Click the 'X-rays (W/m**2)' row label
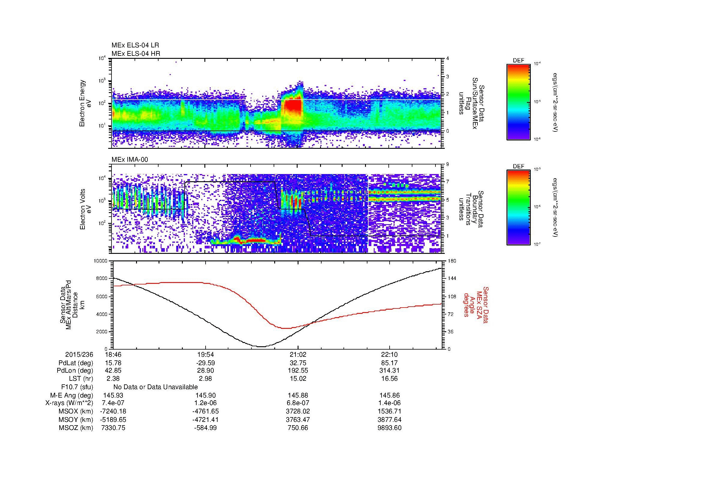 [x=69, y=403]
